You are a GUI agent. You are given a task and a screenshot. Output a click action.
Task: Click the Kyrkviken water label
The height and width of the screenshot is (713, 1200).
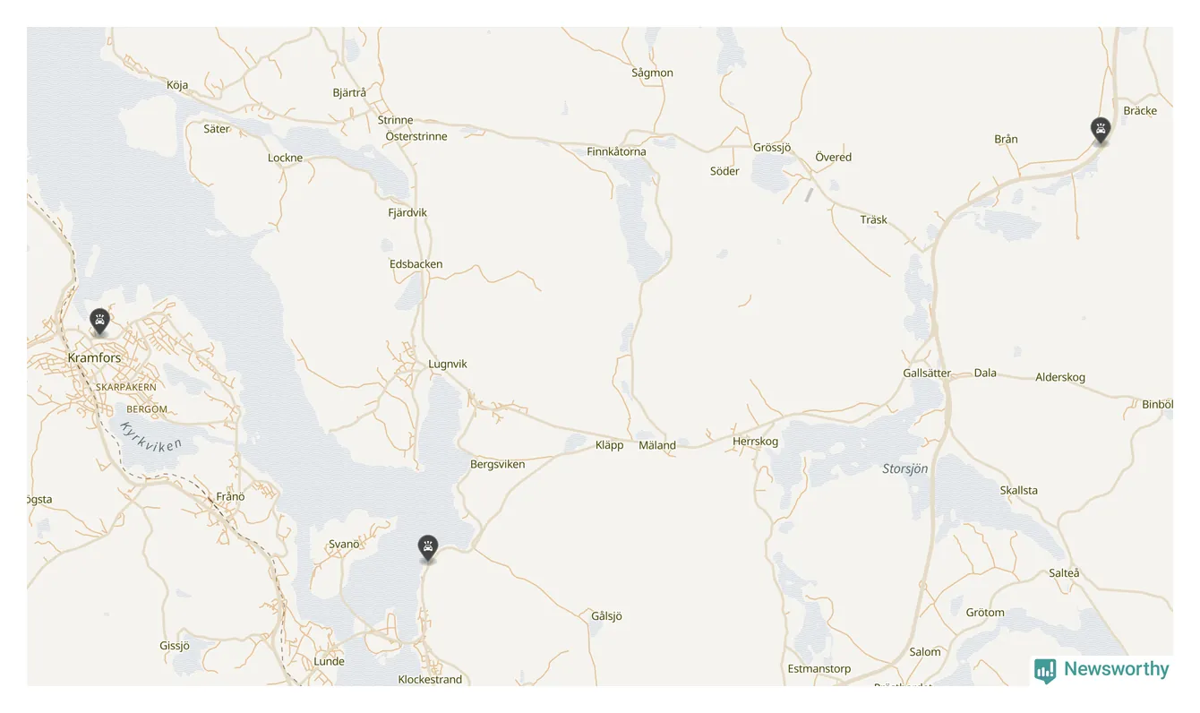(x=151, y=436)
